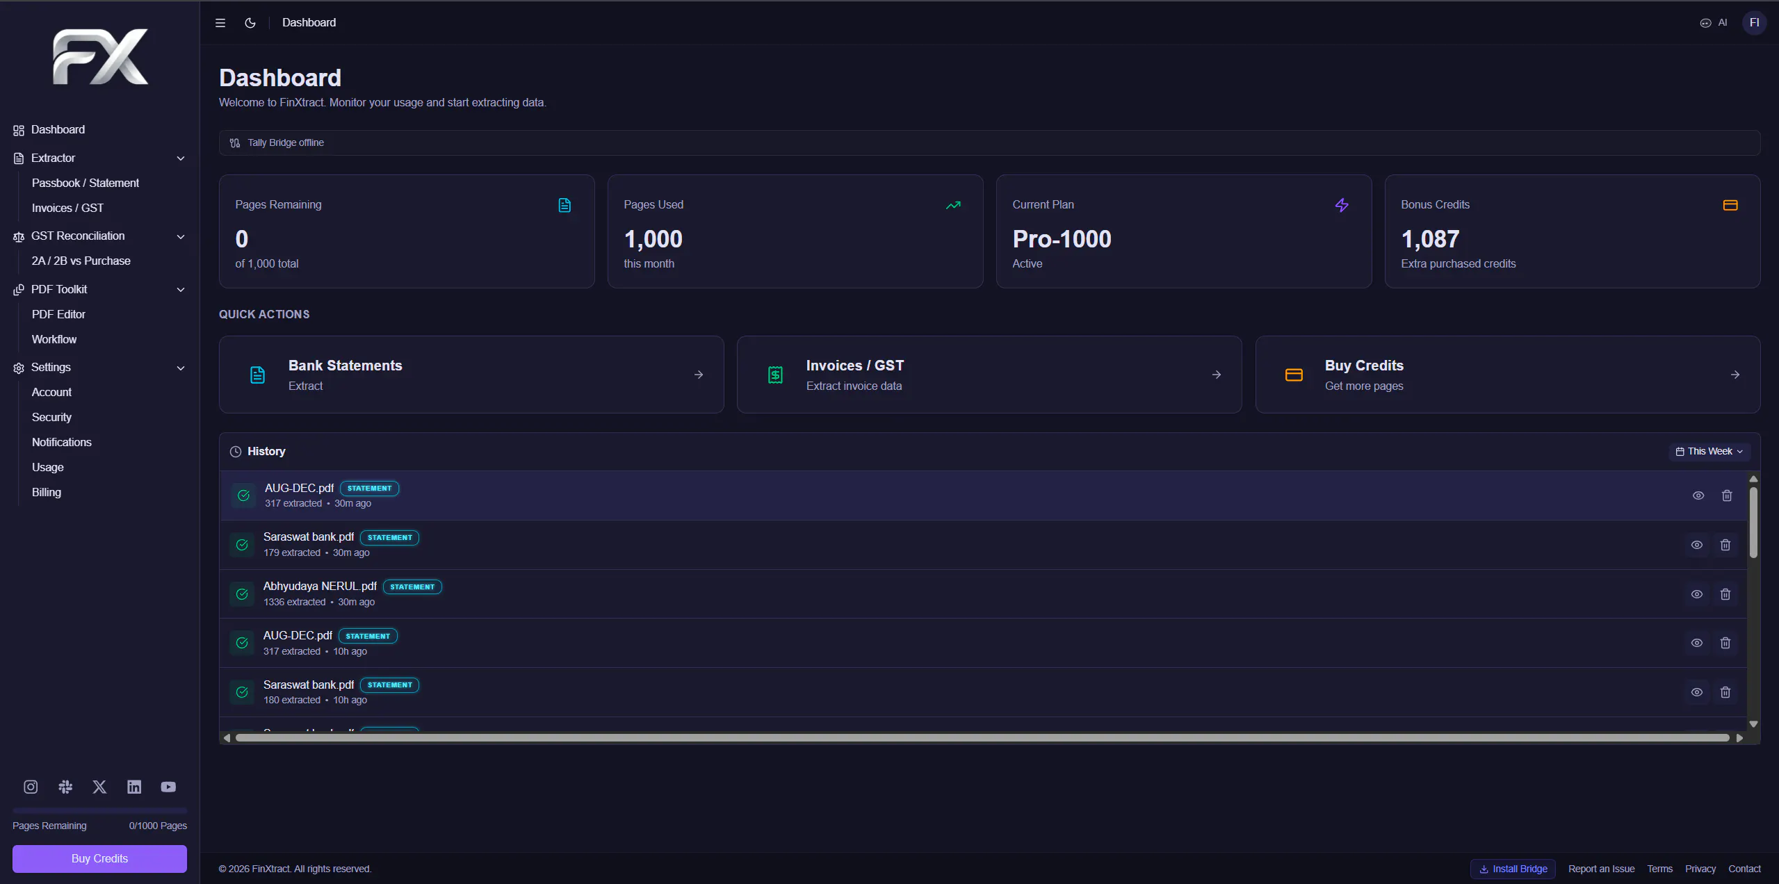Image resolution: width=1779 pixels, height=884 pixels.
Task: Open Report an Issue link
Action: click(1602, 869)
